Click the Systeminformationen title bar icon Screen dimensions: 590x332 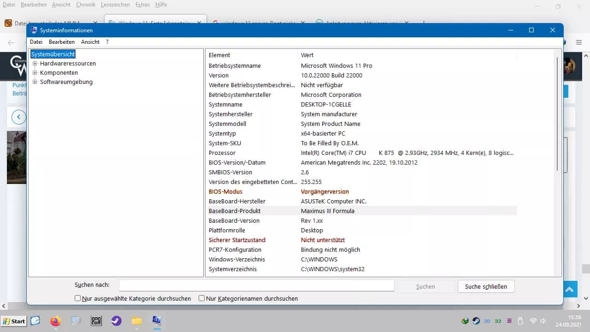click(x=34, y=30)
